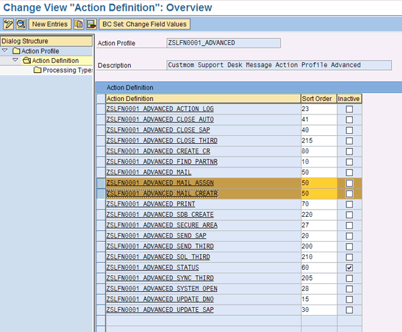Click the Sort Order column header
The height and width of the screenshot is (332, 402).
pos(318,98)
